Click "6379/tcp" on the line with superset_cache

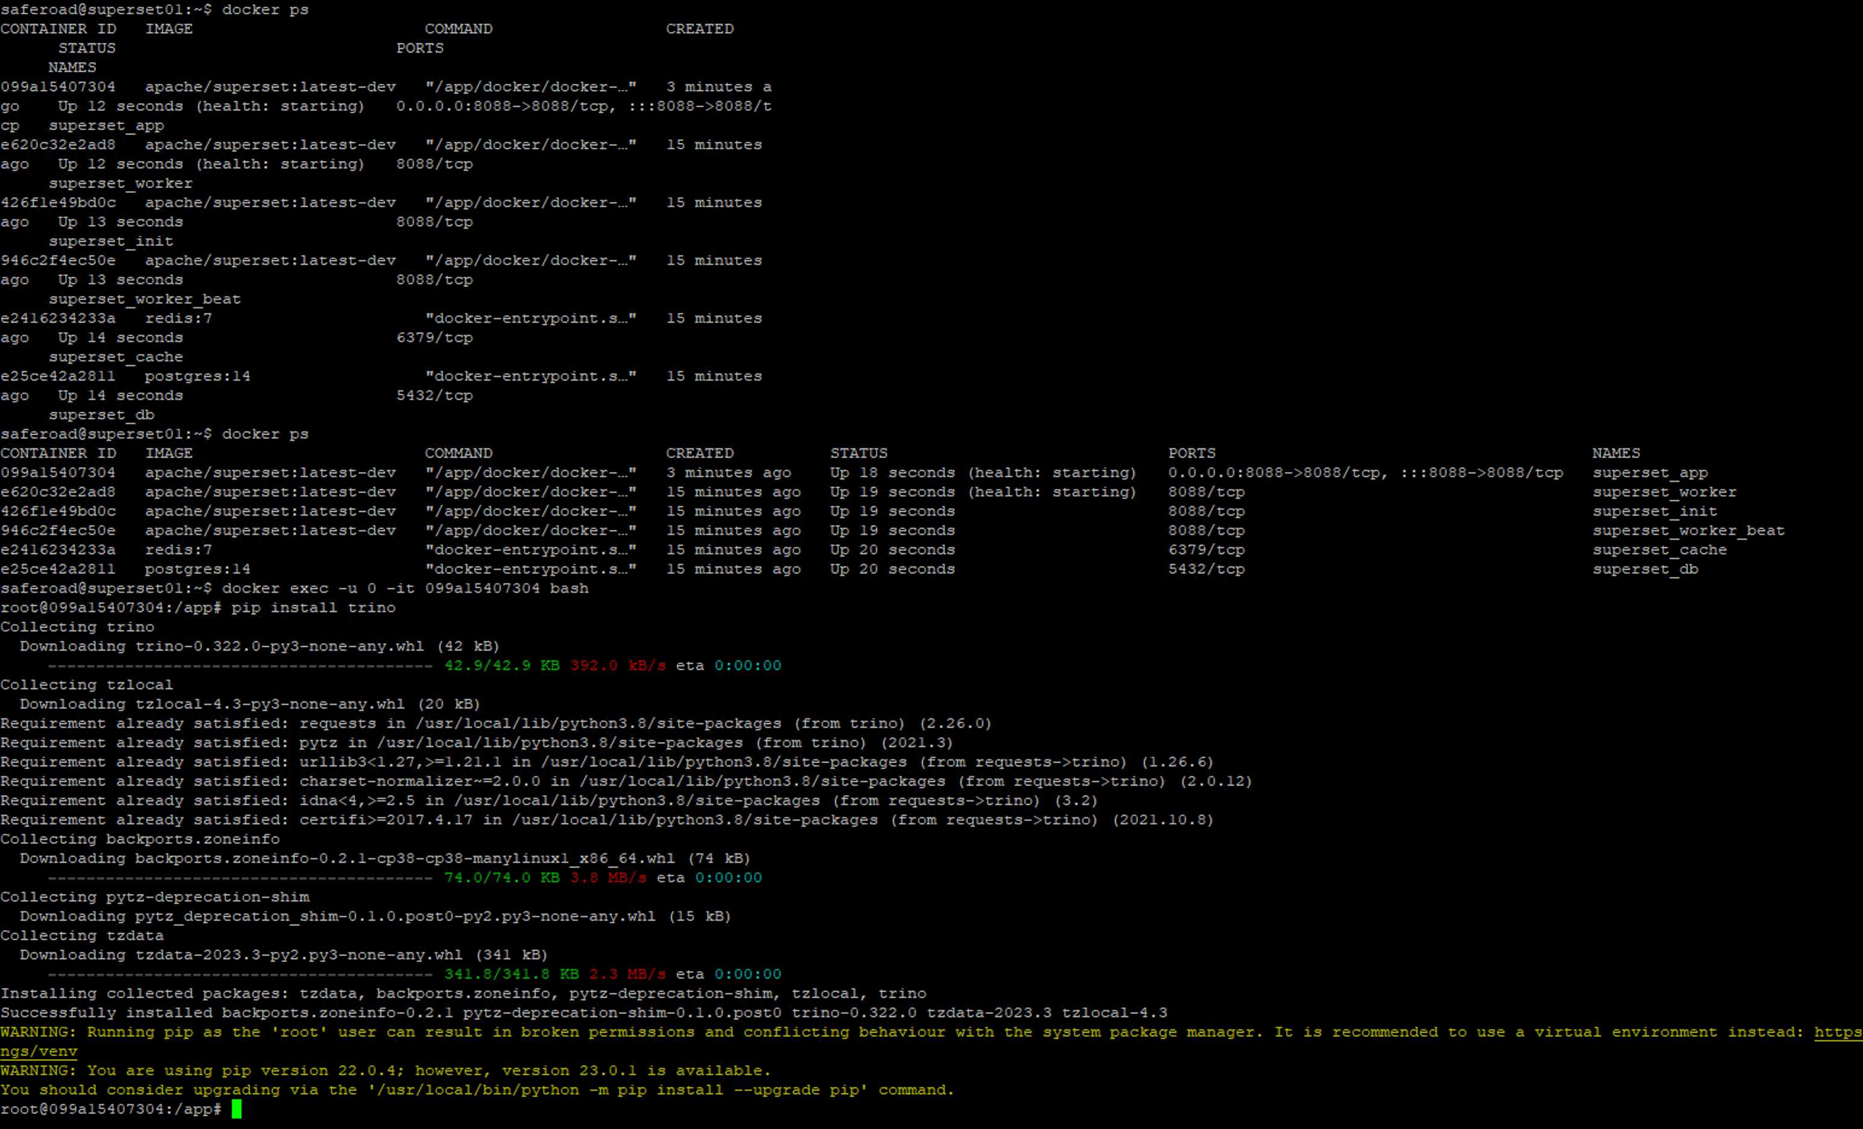point(1206,550)
